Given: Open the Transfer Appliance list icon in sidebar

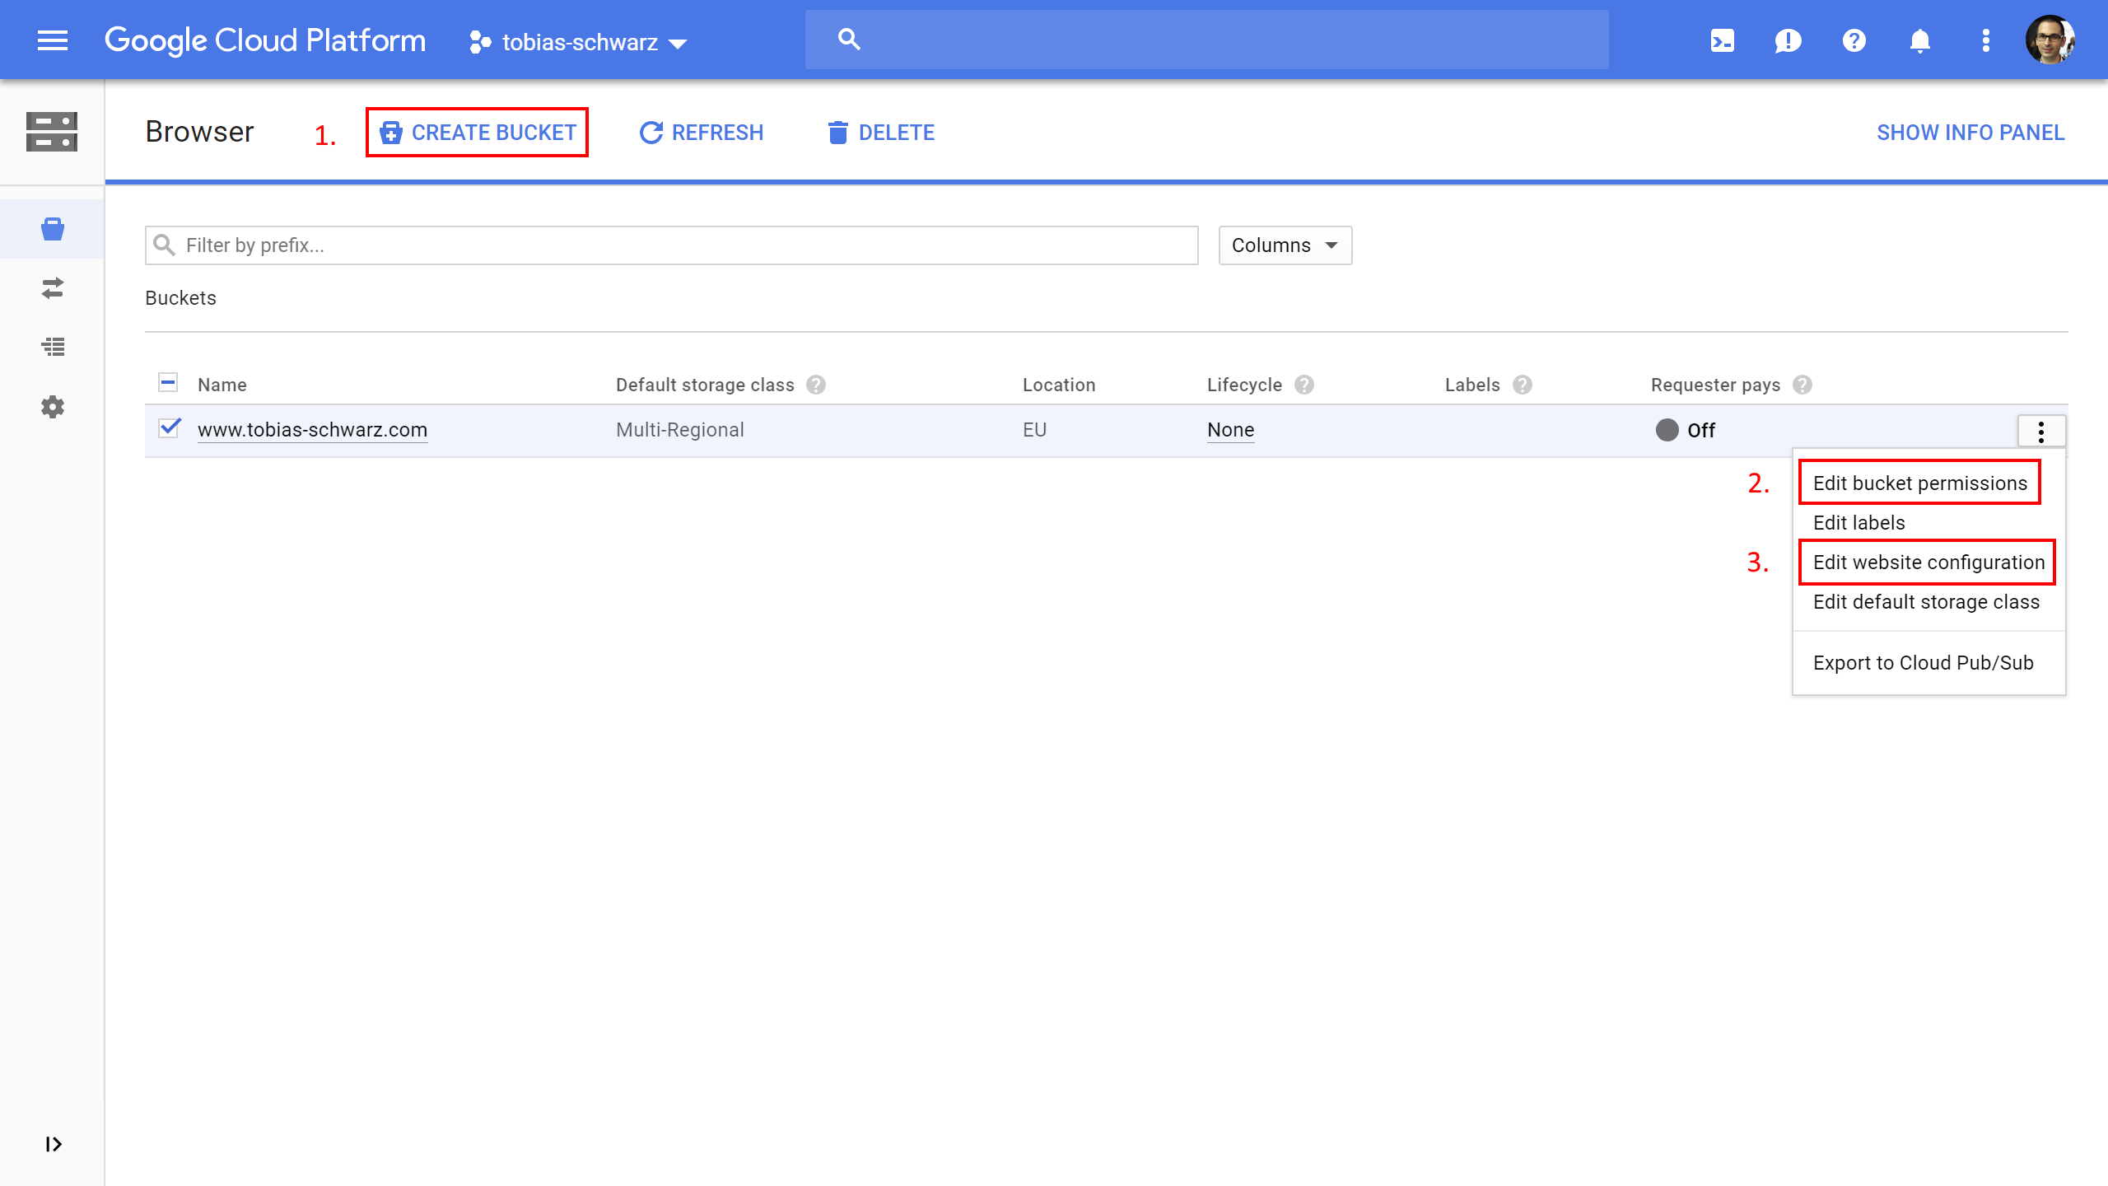Looking at the screenshot, I should (53, 347).
